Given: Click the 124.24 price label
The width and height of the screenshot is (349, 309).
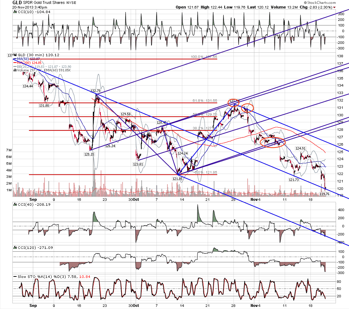Looking at the screenshot, I should 183,153.
